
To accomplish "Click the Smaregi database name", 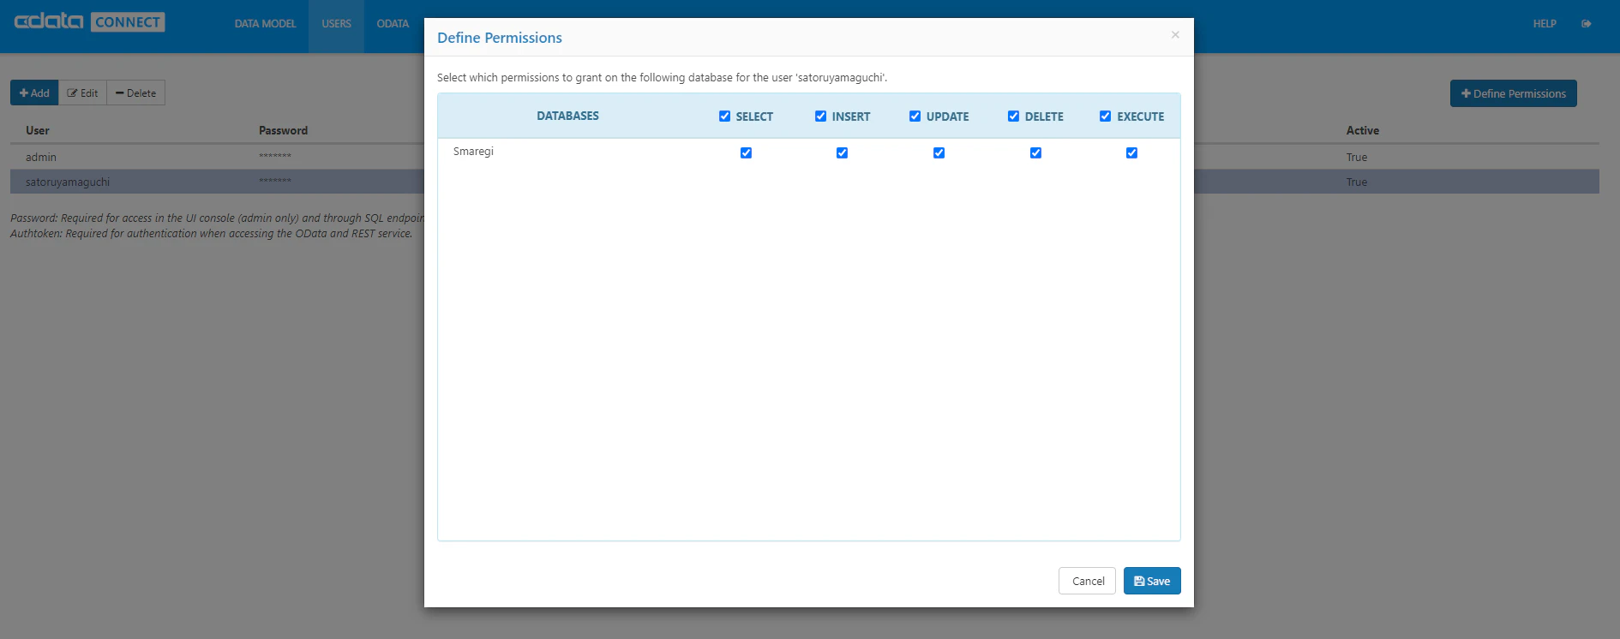I will pyautogui.click(x=473, y=152).
